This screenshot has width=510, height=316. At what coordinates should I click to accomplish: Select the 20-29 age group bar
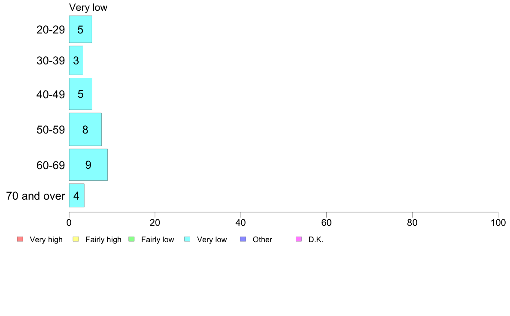coord(80,29)
